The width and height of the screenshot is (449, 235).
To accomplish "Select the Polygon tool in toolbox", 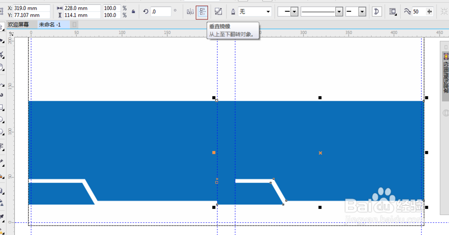I will 2,132.
